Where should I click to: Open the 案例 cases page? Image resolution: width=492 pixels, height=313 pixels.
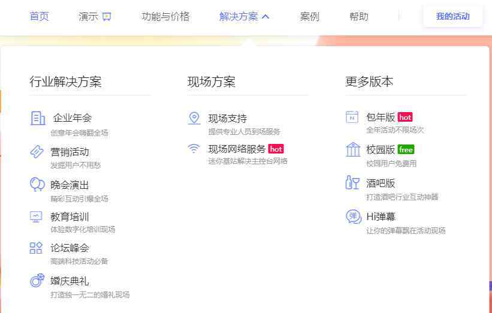pos(310,17)
